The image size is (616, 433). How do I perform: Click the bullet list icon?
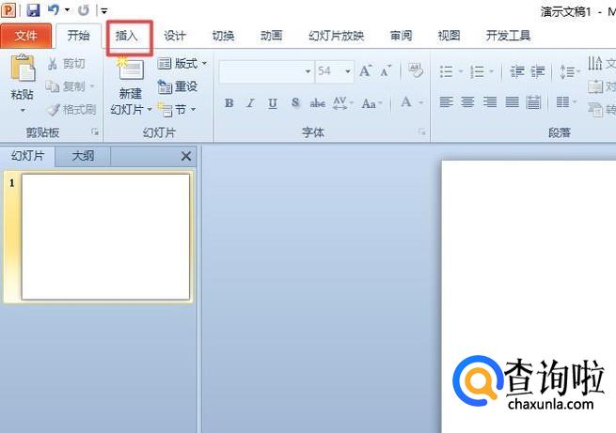(447, 71)
